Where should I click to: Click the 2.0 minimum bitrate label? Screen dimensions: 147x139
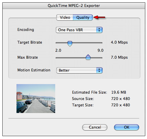pyautogui.click(x=58, y=50)
